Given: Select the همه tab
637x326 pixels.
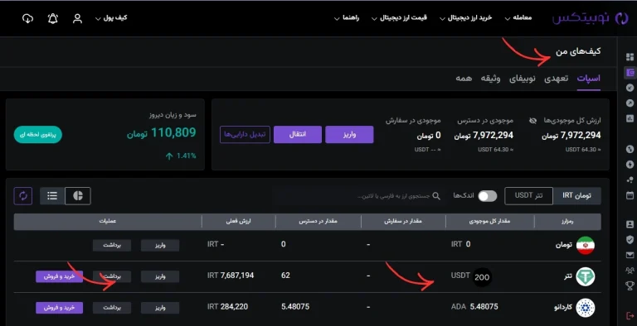Looking at the screenshot, I should click(x=464, y=79).
